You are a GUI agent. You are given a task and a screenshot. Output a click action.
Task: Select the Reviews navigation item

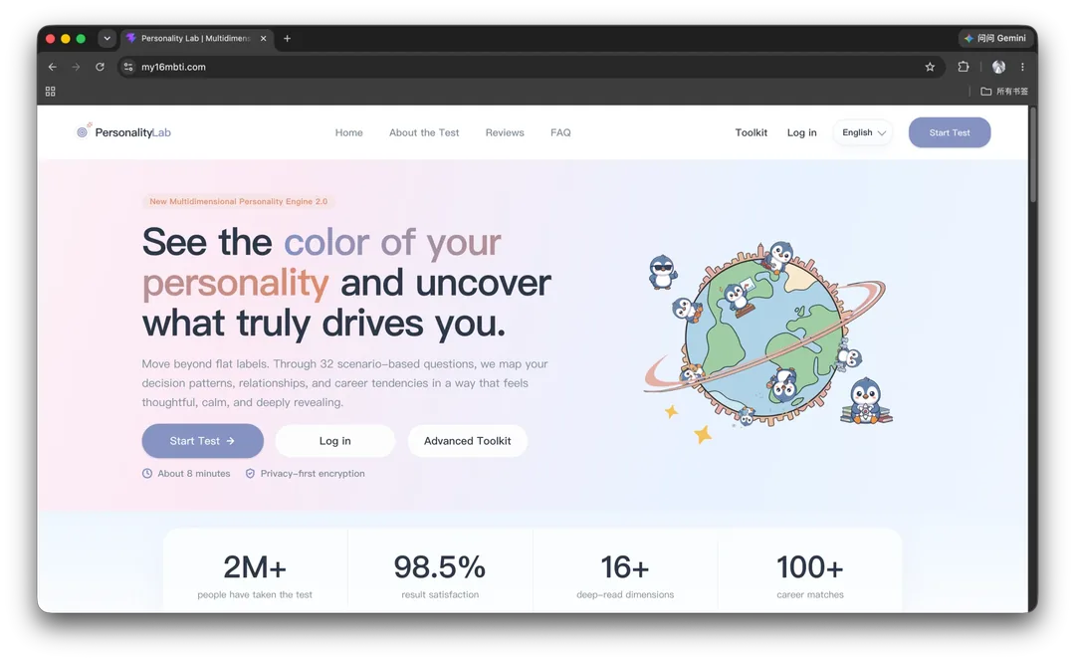505,132
